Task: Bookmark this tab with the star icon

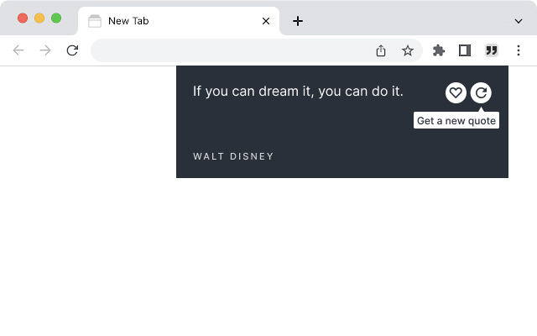Action: [408, 50]
